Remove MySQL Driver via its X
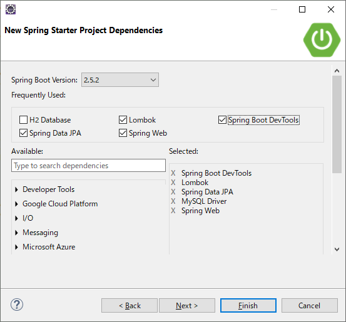 [x=173, y=201]
